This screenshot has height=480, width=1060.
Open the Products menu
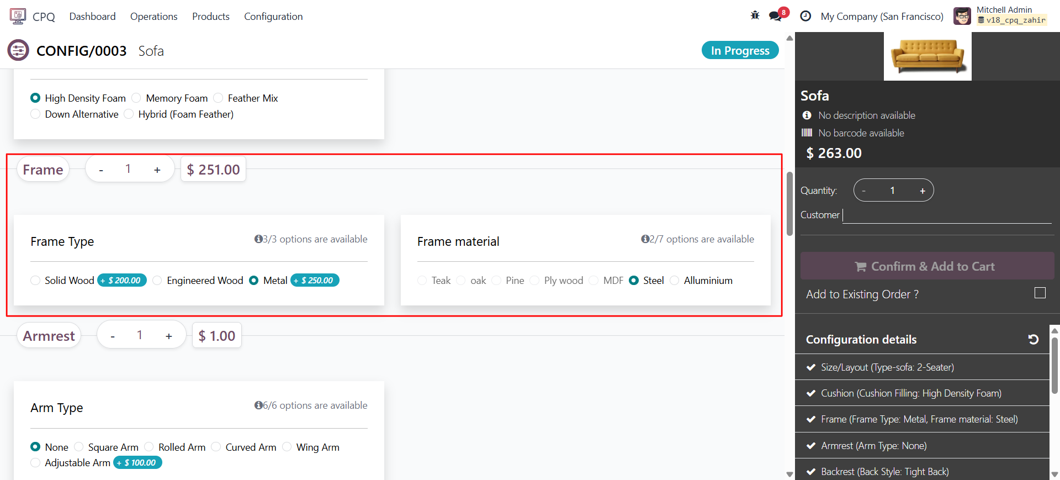(211, 17)
